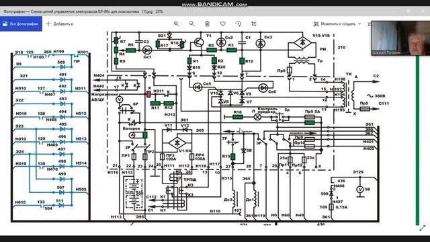Minimize the Photos window
Viewport: 430px width, 242px height.
394,11
